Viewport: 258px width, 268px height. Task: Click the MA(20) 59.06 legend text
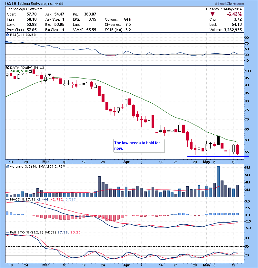pos(19,71)
